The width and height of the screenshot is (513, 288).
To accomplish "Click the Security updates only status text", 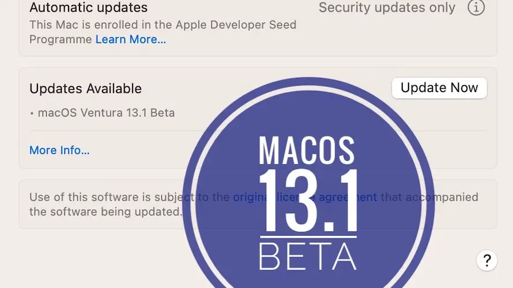I will coord(387,8).
